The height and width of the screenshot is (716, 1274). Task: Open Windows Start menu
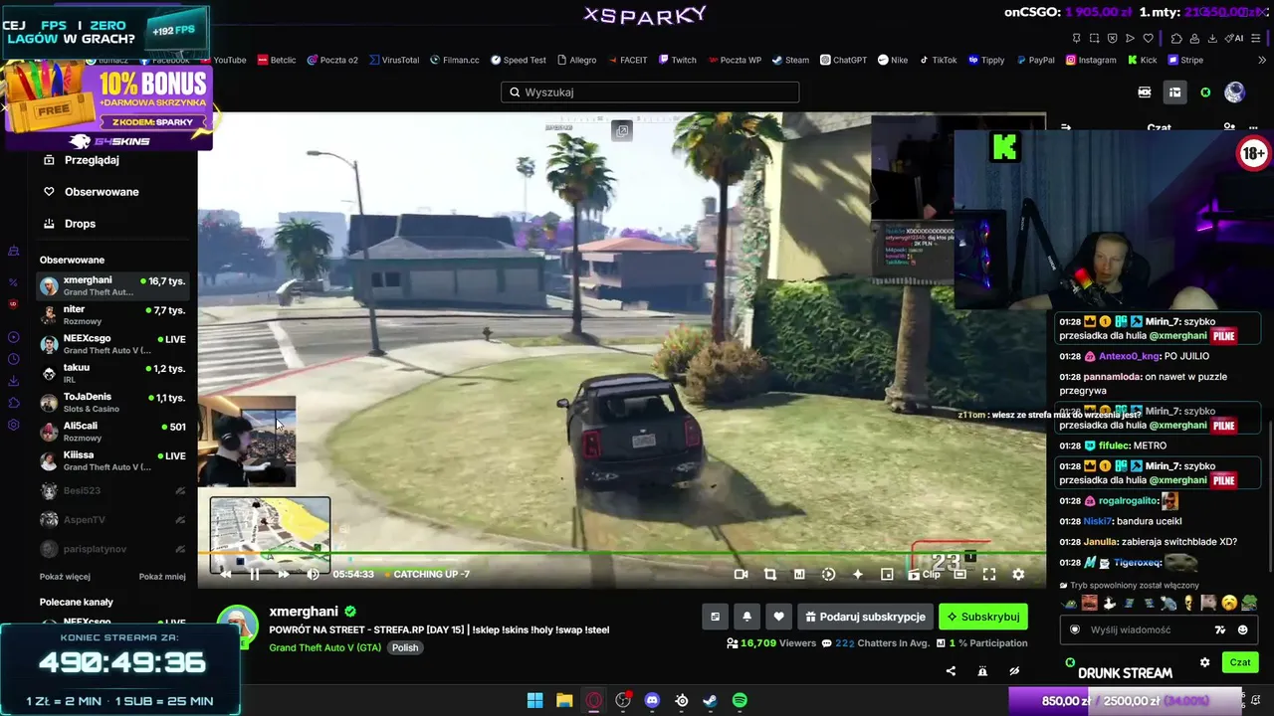coord(534,700)
